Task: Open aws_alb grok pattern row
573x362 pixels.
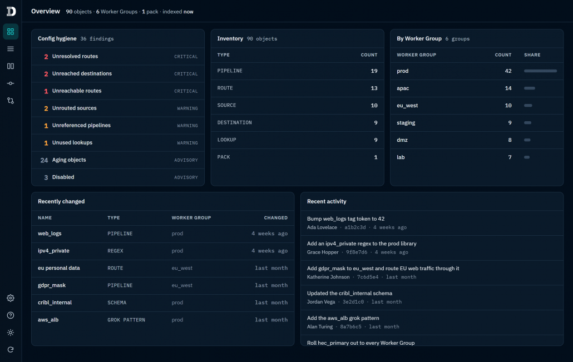Action: click(x=162, y=320)
